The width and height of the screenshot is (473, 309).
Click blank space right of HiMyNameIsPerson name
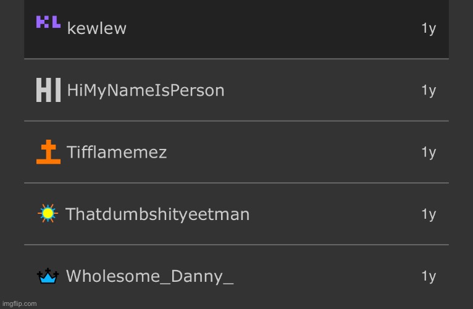[321, 91]
